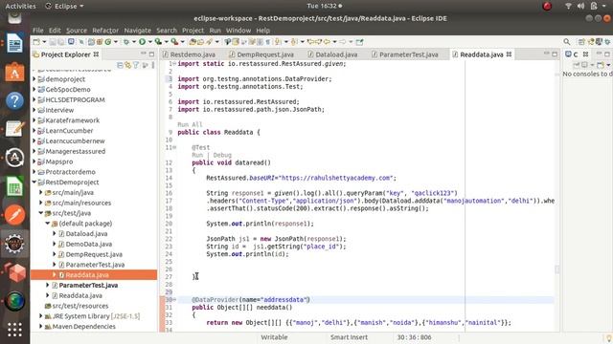Click the green Run button icon
This screenshot has height=344, width=613.
142,42
